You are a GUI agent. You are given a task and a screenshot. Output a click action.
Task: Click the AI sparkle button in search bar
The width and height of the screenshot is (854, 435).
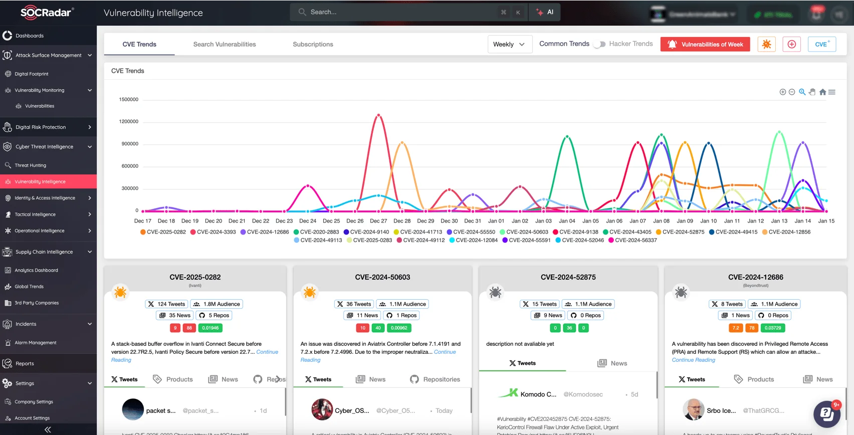coord(545,12)
